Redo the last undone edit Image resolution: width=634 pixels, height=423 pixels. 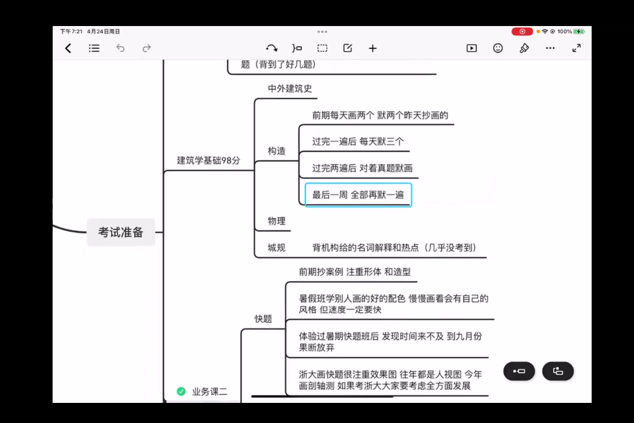[147, 49]
